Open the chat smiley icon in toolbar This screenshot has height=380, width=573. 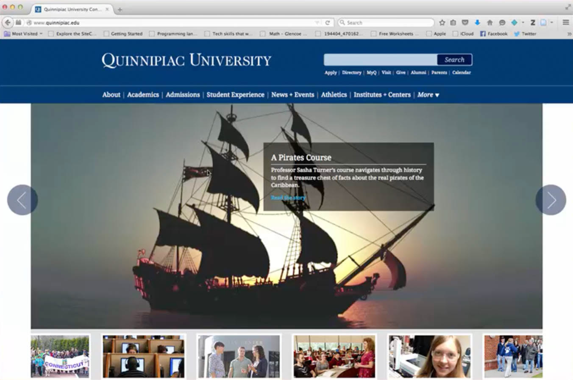pyautogui.click(x=502, y=22)
